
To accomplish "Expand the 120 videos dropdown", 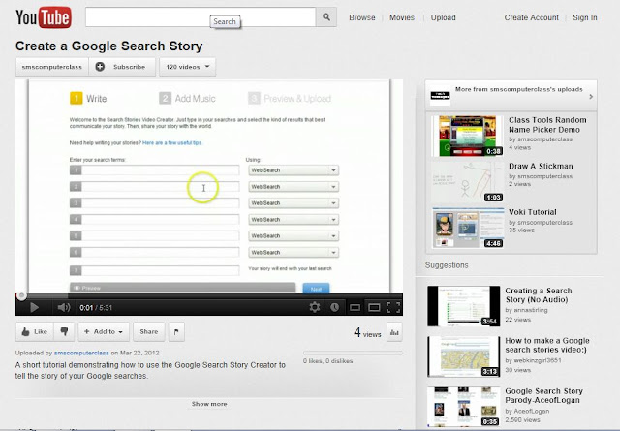I will click(187, 67).
